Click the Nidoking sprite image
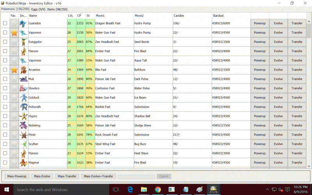The width and height of the screenshot is (312, 195). 23,125
